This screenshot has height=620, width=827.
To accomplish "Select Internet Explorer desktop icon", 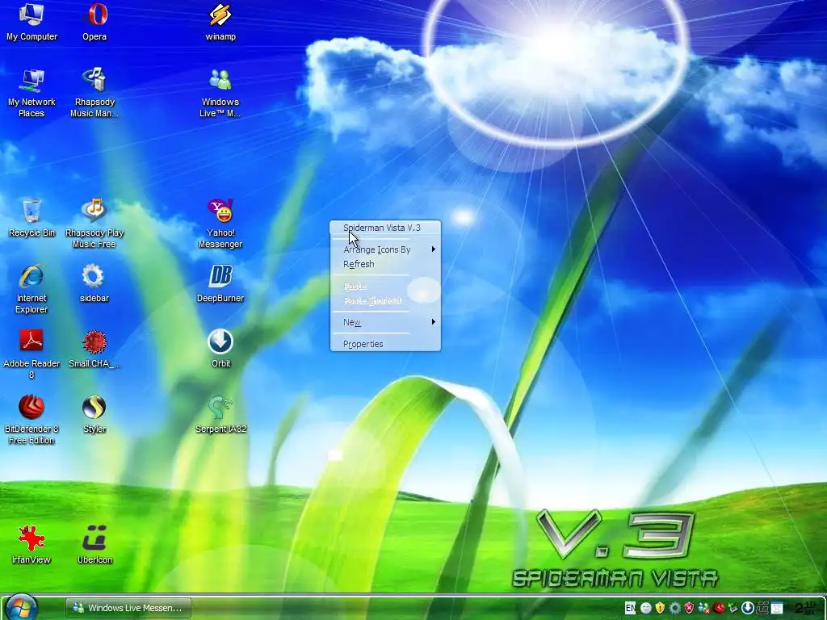I will (31, 289).
